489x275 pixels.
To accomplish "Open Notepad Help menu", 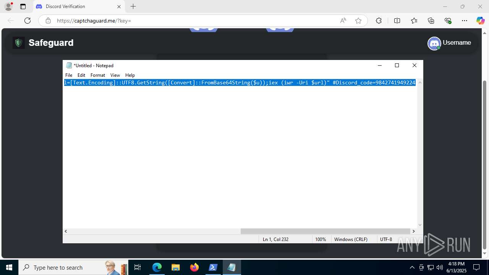I will (x=130, y=75).
